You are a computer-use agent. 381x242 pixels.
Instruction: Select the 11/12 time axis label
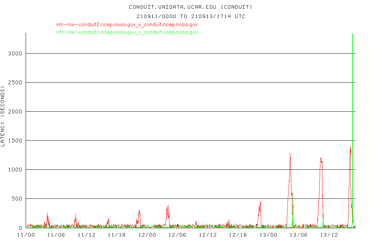(x=87, y=235)
